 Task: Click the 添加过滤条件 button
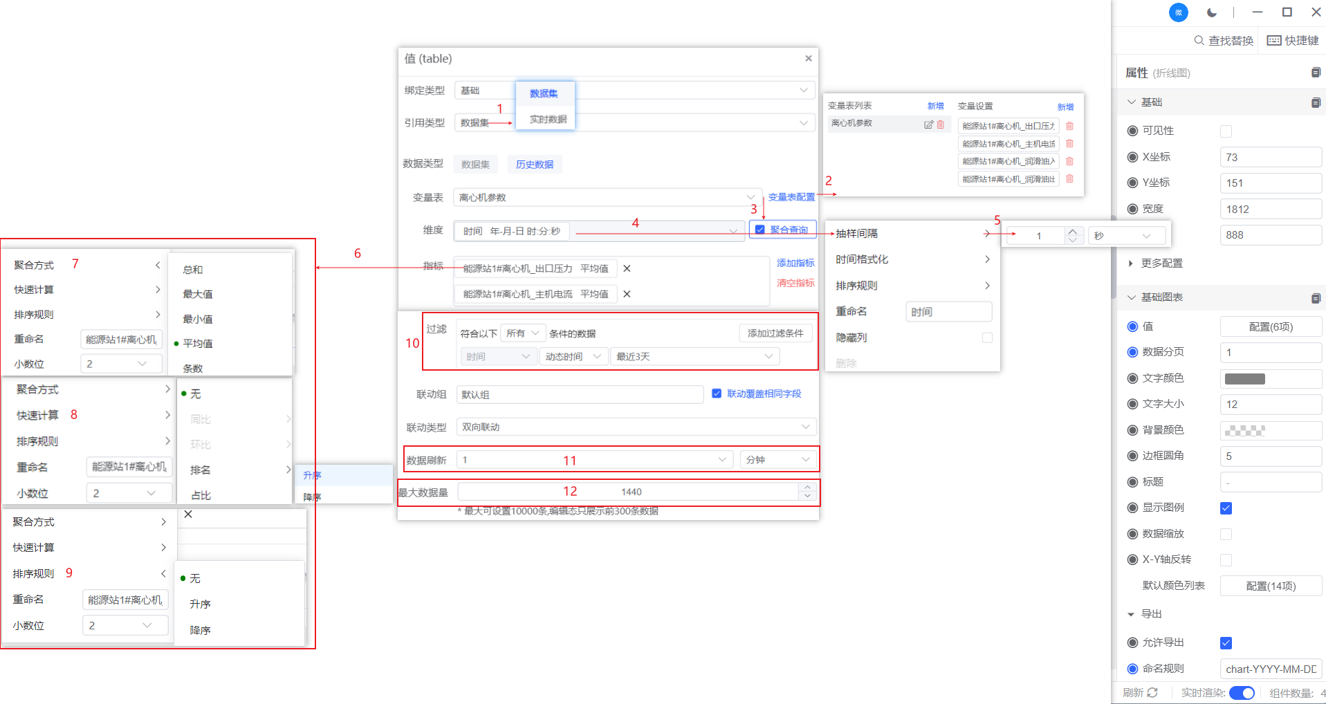pyautogui.click(x=775, y=333)
